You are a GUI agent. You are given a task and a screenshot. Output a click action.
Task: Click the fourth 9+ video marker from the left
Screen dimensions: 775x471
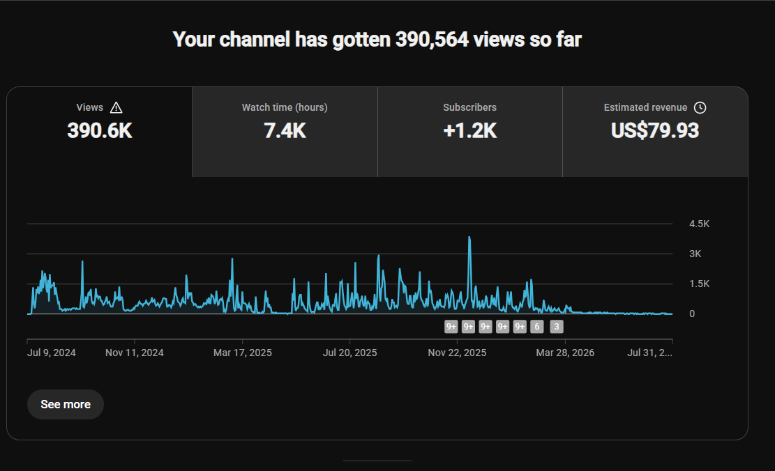(x=503, y=326)
